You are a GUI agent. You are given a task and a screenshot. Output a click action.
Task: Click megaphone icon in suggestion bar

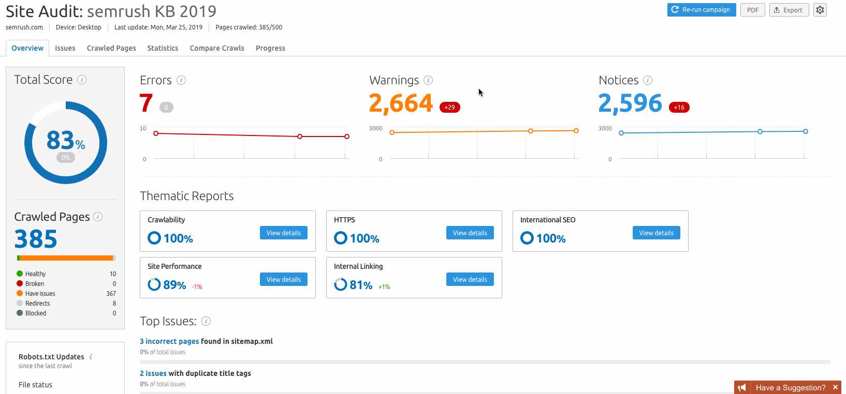pos(742,387)
